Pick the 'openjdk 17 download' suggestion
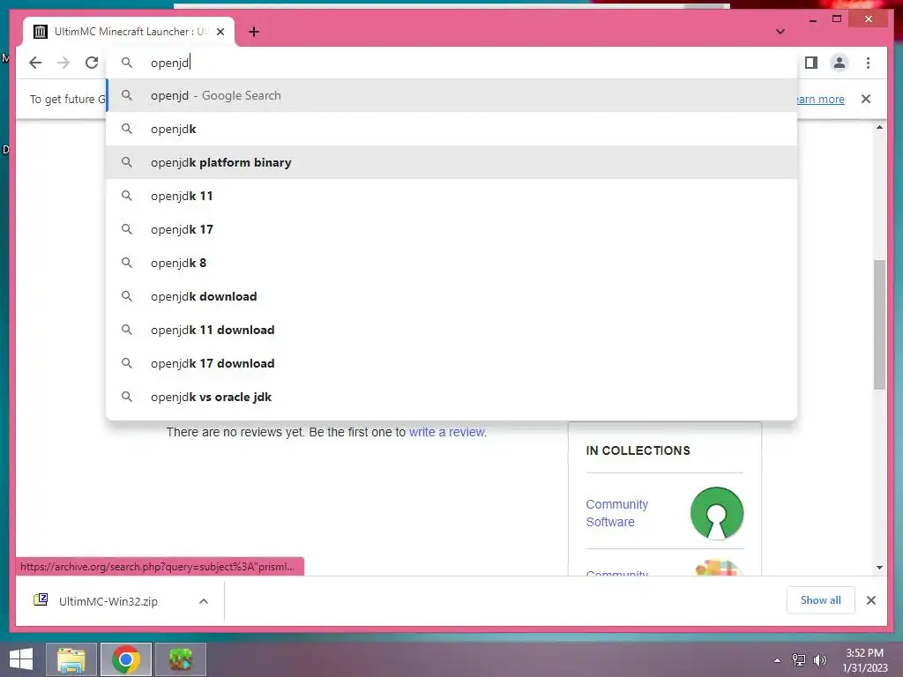The height and width of the screenshot is (677, 903). coord(452,363)
